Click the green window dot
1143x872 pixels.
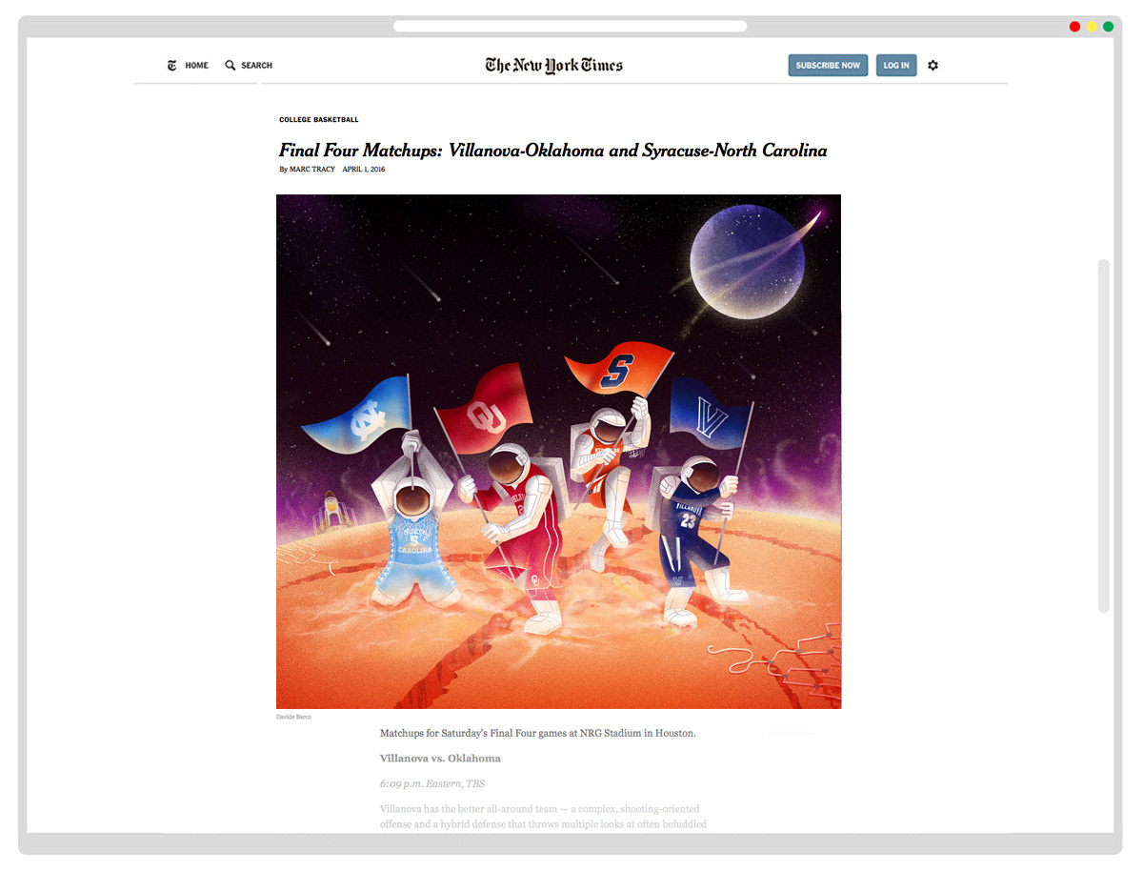tap(1109, 27)
